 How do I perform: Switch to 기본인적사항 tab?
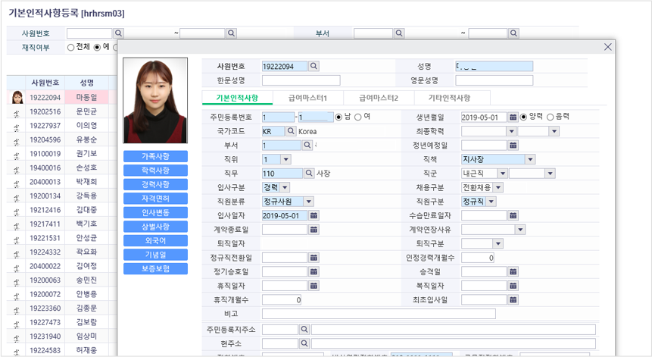(x=237, y=98)
